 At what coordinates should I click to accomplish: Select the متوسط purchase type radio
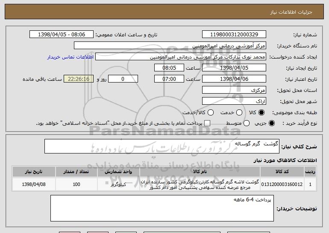click(x=247, y=123)
